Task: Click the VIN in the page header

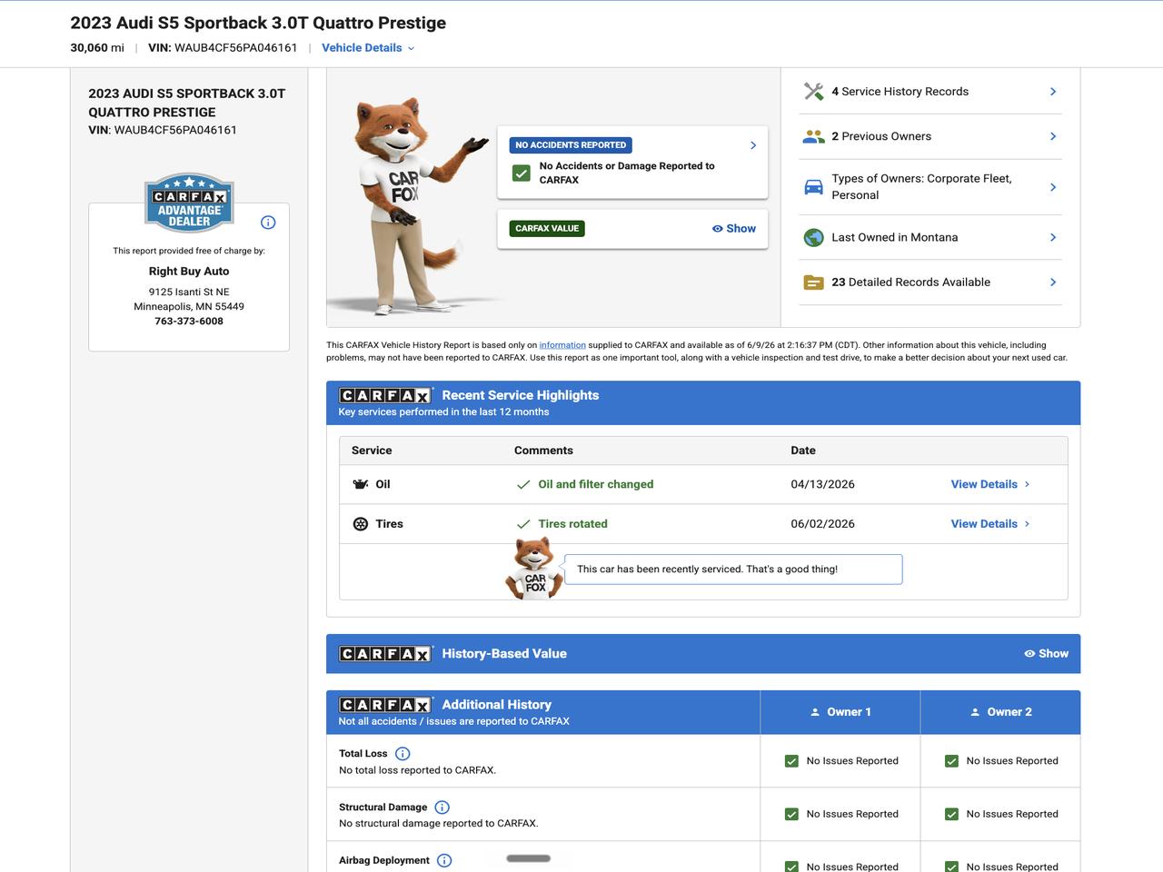Action: pos(223,48)
